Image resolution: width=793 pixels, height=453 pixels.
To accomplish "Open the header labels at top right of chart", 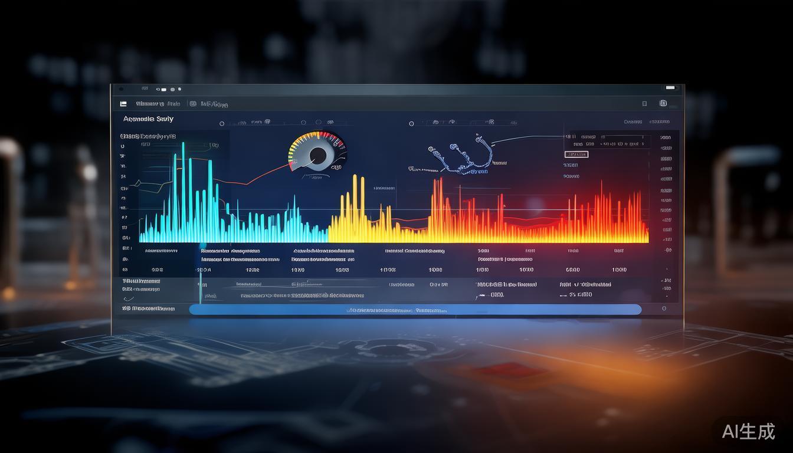I will tap(646, 122).
